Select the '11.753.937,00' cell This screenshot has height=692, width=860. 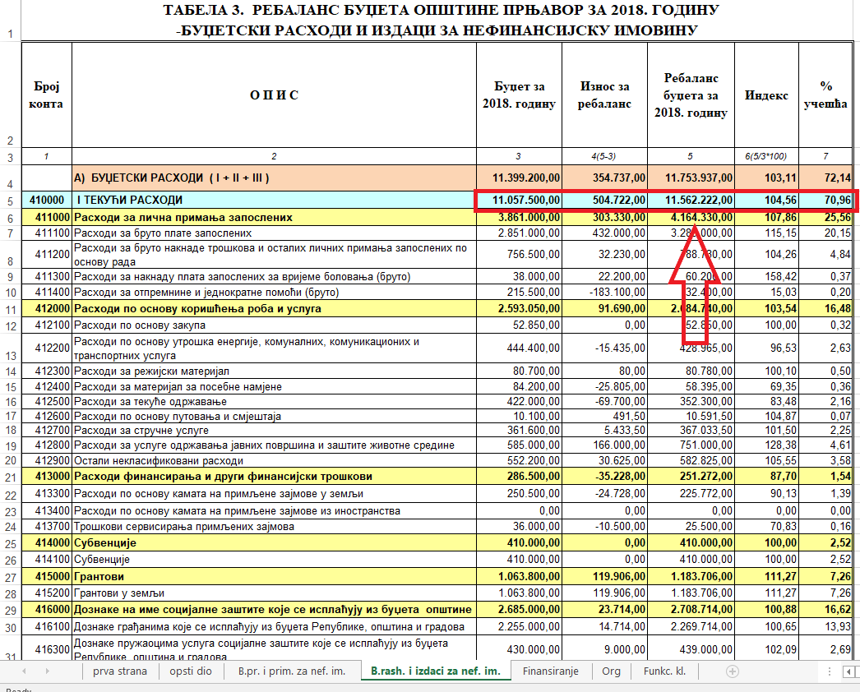[x=691, y=178]
